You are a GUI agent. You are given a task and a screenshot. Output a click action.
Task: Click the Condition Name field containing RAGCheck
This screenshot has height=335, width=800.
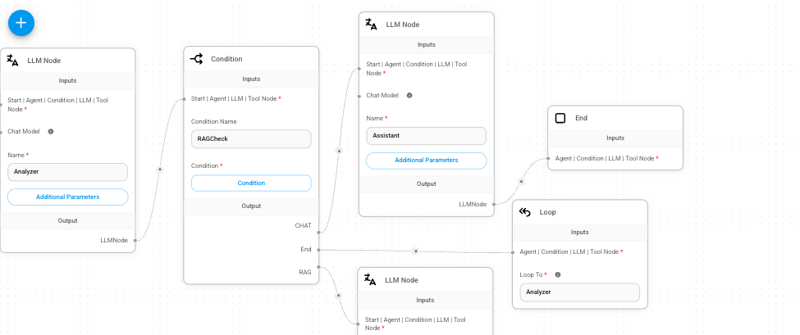tap(251, 139)
